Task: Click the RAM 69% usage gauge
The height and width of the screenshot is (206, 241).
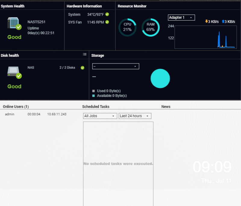Action: tap(150, 27)
